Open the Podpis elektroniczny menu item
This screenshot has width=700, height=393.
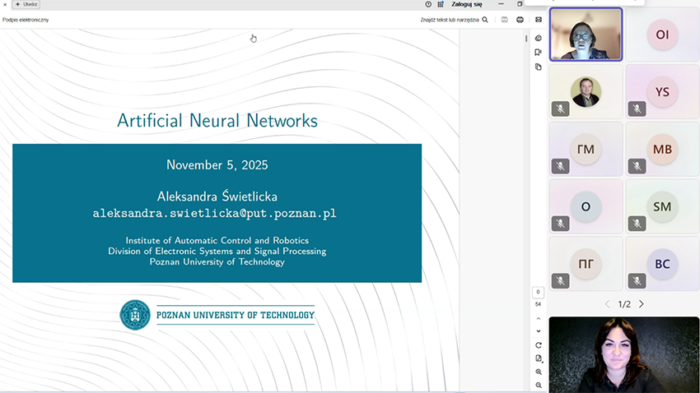click(x=26, y=20)
